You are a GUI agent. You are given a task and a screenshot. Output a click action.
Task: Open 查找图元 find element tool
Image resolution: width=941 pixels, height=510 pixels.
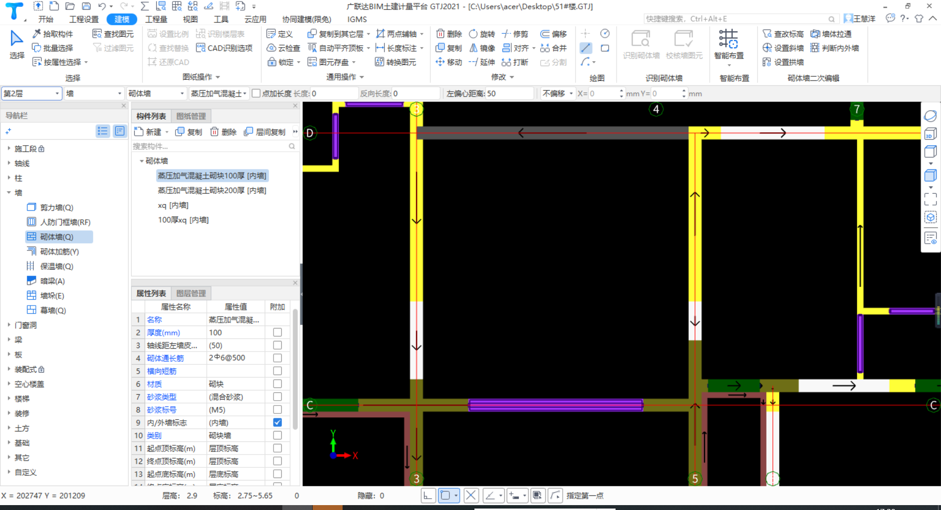pyautogui.click(x=113, y=34)
